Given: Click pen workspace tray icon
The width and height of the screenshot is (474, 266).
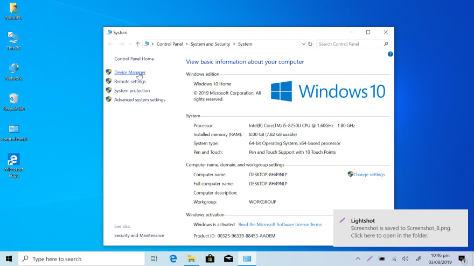Looking at the screenshot, I should (x=419, y=259).
